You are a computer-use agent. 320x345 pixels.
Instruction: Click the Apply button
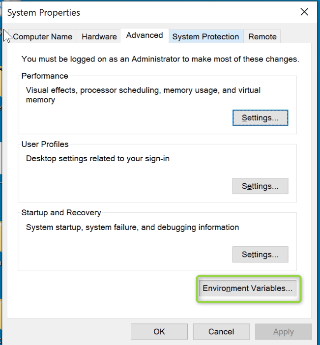(284, 332)
